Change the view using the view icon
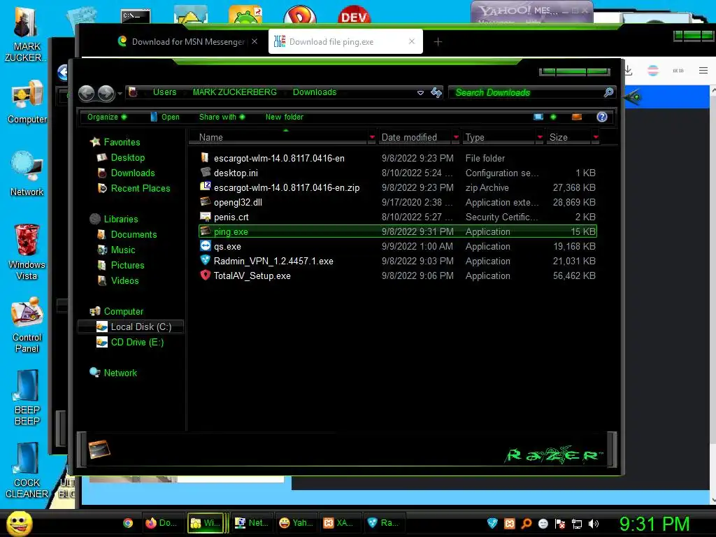The width and height of the screenshot is (716, 537). tap(538, 117)
